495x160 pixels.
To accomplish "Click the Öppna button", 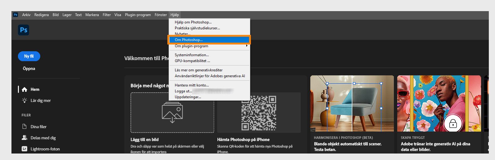I will tap(29, 69).
